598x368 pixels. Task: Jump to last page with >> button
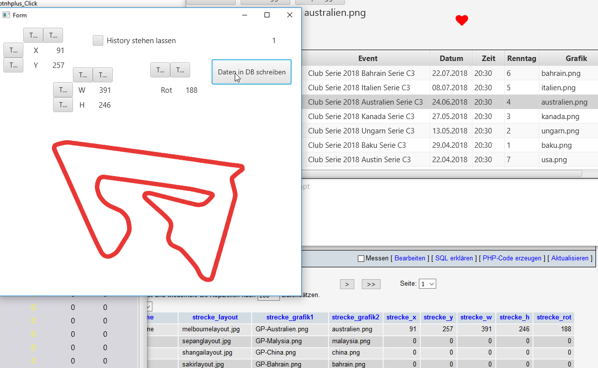[x=371, y=284]
